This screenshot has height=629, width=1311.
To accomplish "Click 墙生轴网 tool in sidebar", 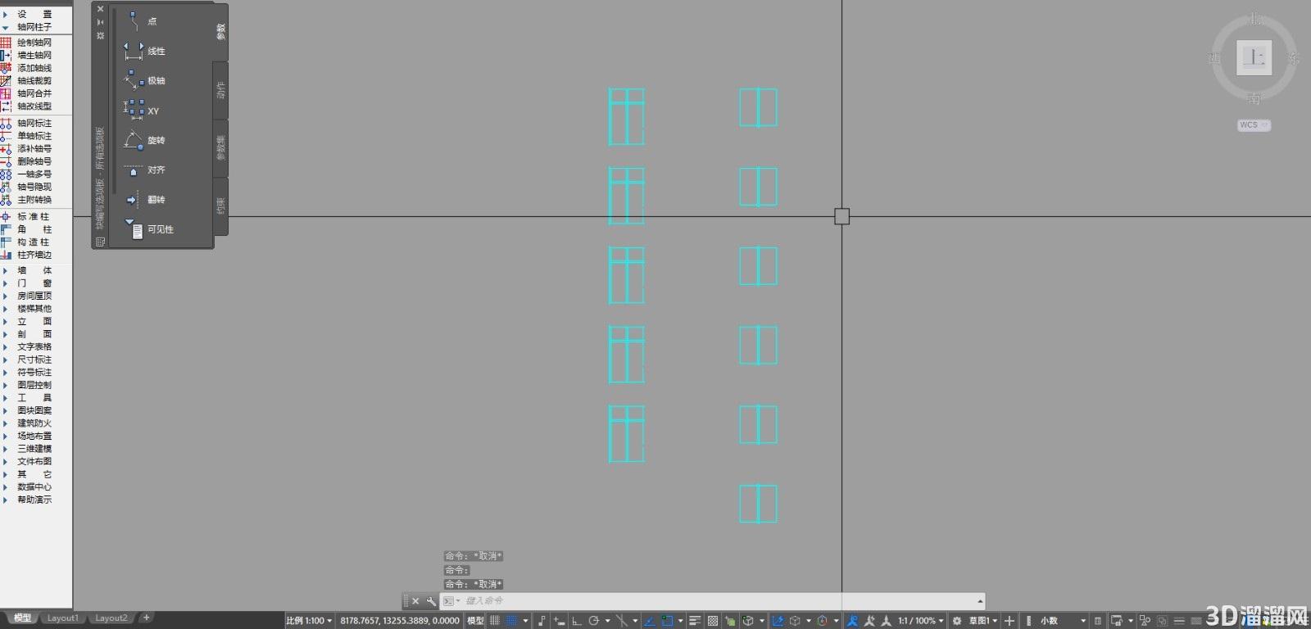I will point(26,55).
